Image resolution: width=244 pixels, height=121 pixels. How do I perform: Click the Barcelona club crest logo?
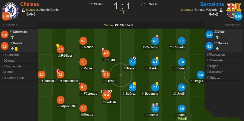point(234,10)
